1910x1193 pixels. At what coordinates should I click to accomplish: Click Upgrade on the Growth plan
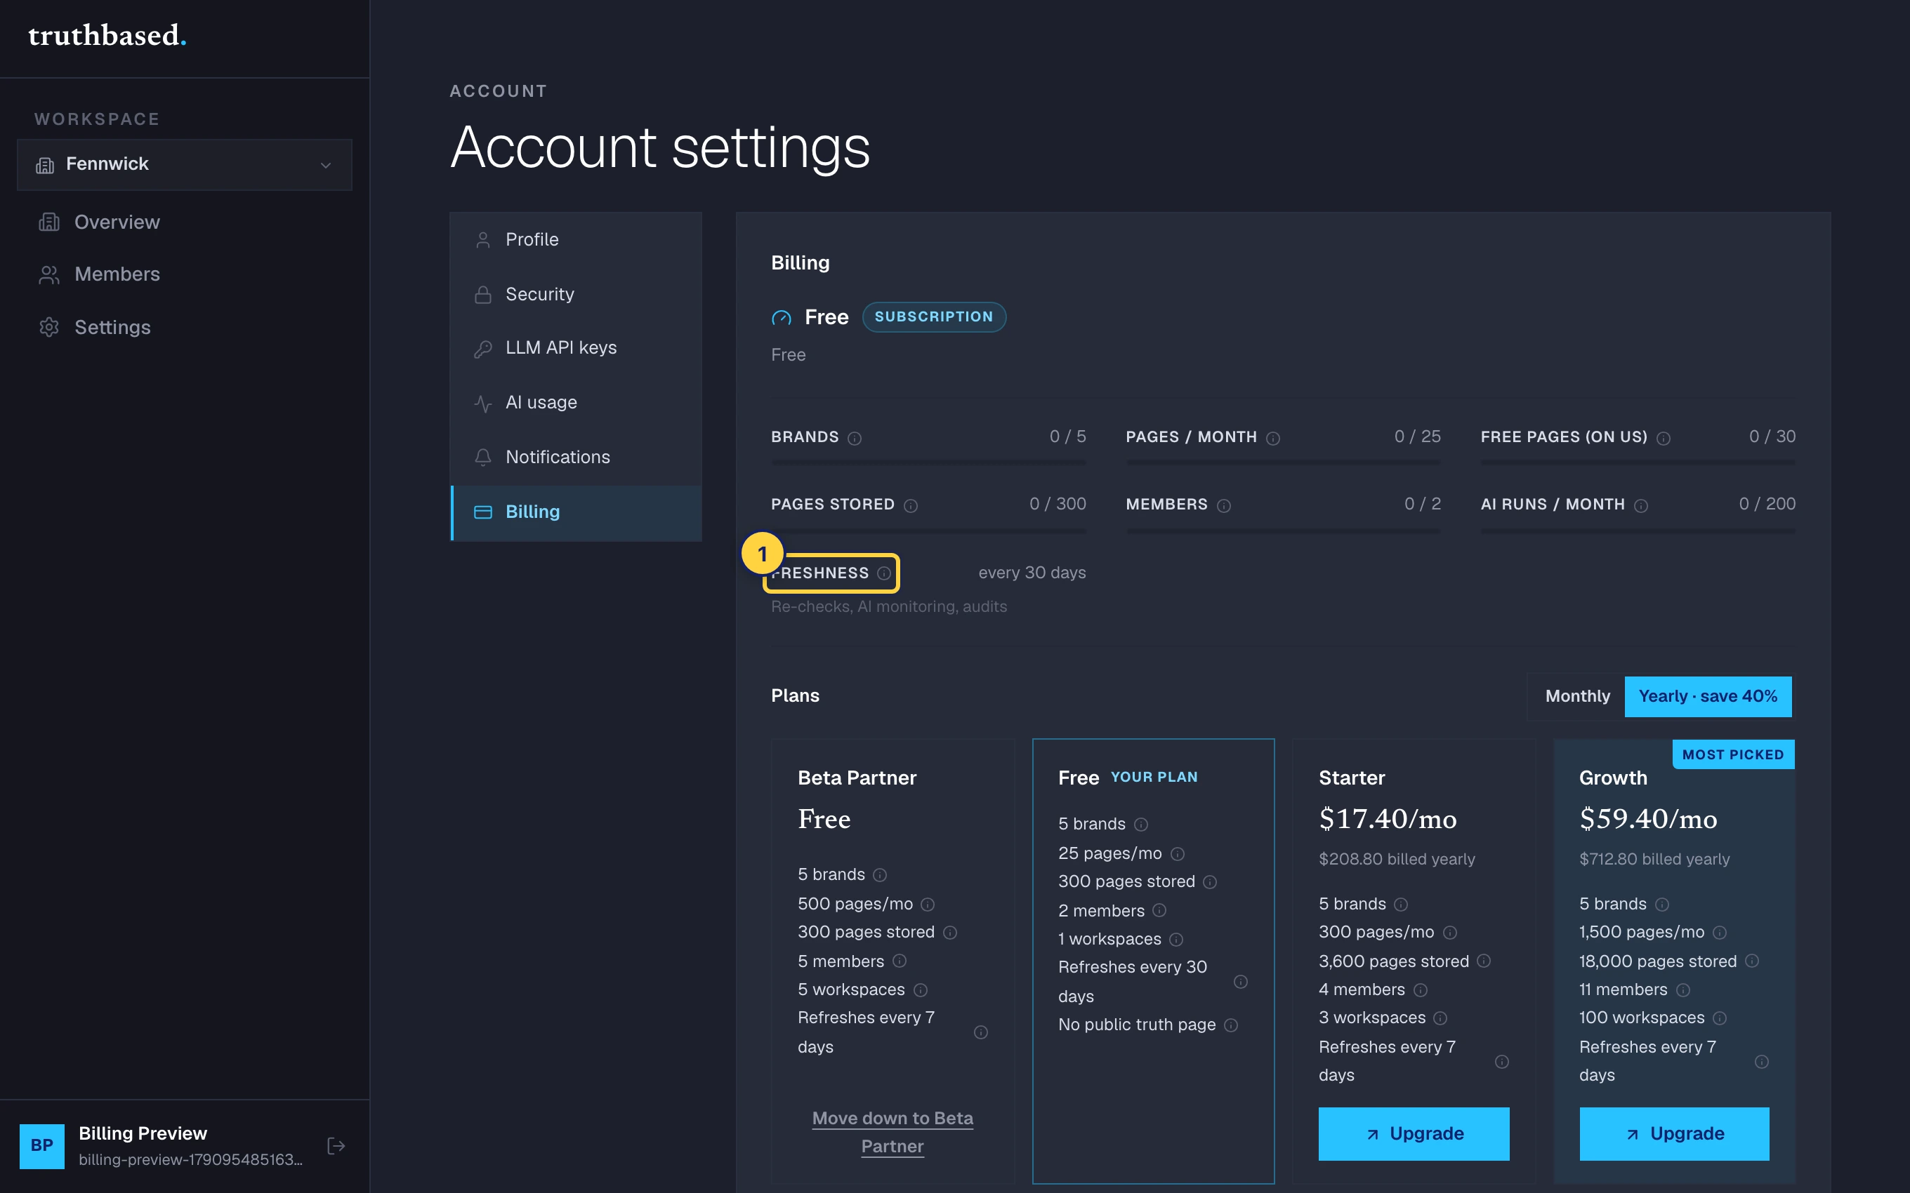(1674, 1134)
